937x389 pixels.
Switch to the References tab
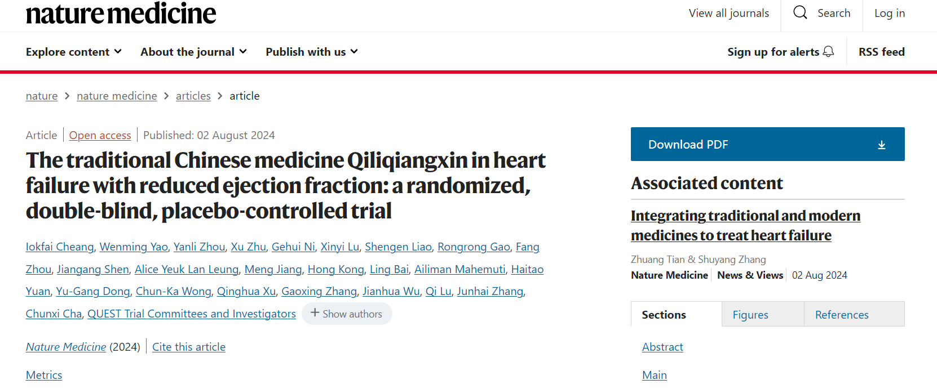tap(842, 315)
